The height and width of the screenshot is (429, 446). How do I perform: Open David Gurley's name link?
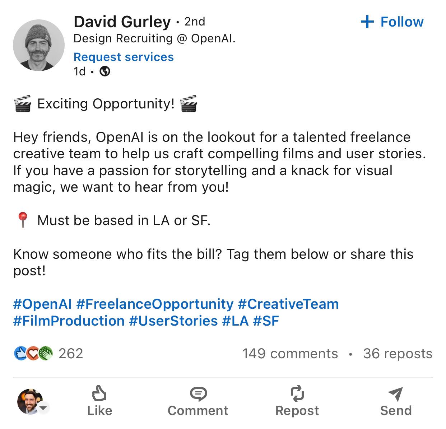click(x=122, y=22)
